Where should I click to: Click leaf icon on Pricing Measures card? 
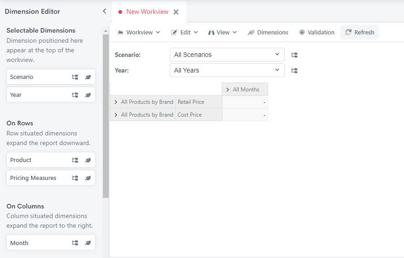[88, 178]
